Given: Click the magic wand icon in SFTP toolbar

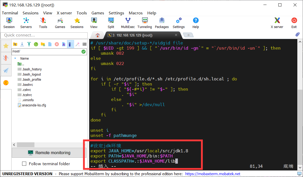Looking at the screenshot, I should tap(78, 44).
